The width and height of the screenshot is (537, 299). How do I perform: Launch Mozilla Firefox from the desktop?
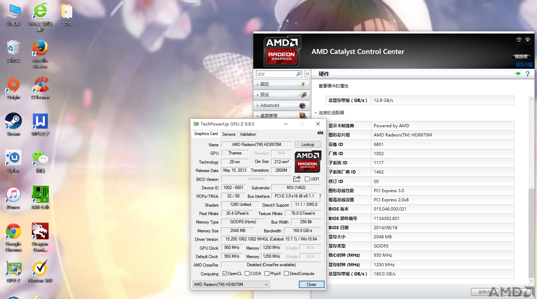(x=40, y=54)
